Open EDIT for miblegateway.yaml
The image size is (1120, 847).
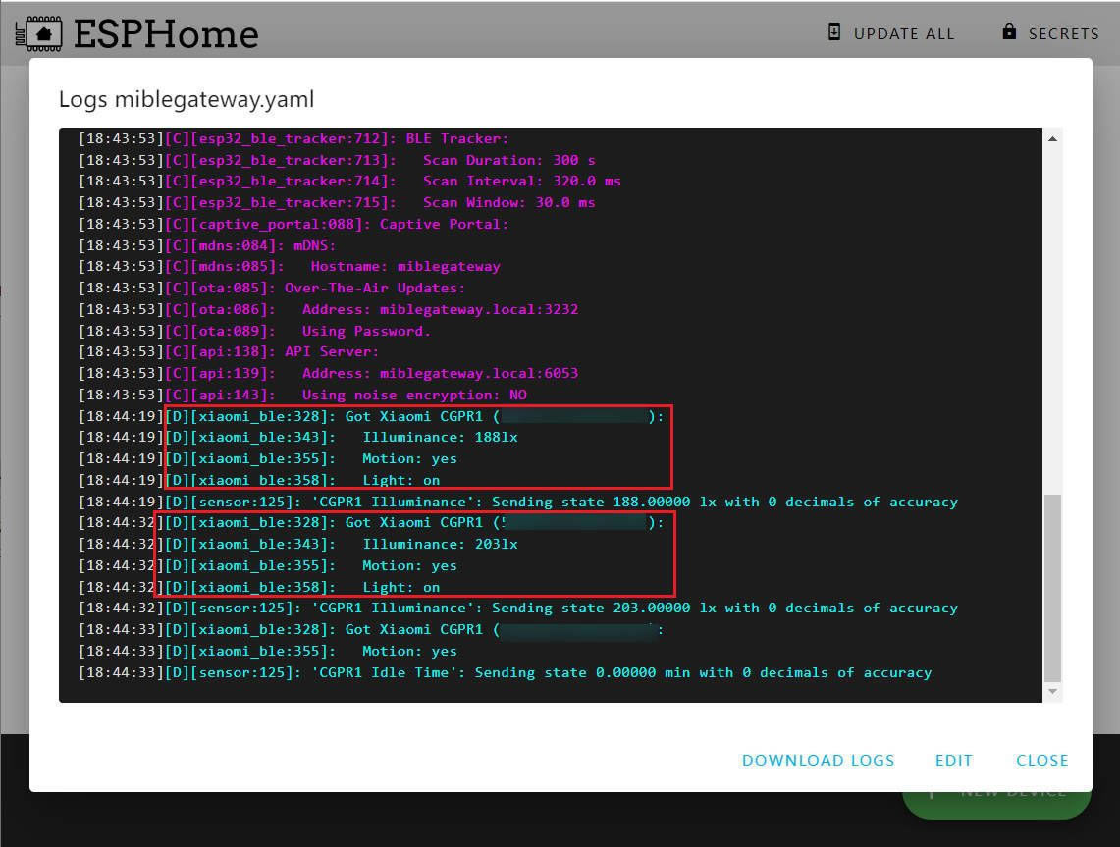point(953,760)
